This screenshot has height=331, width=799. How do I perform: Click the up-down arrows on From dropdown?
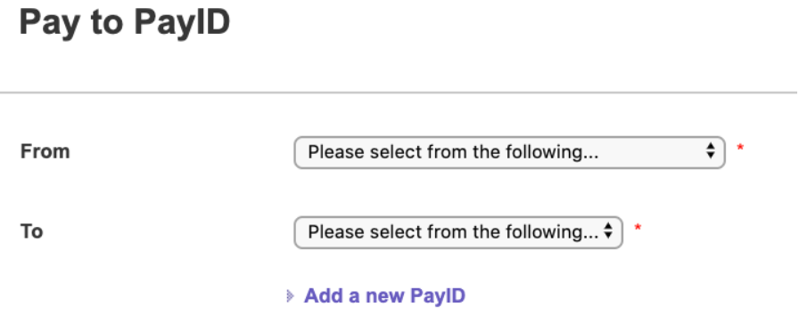711,150
